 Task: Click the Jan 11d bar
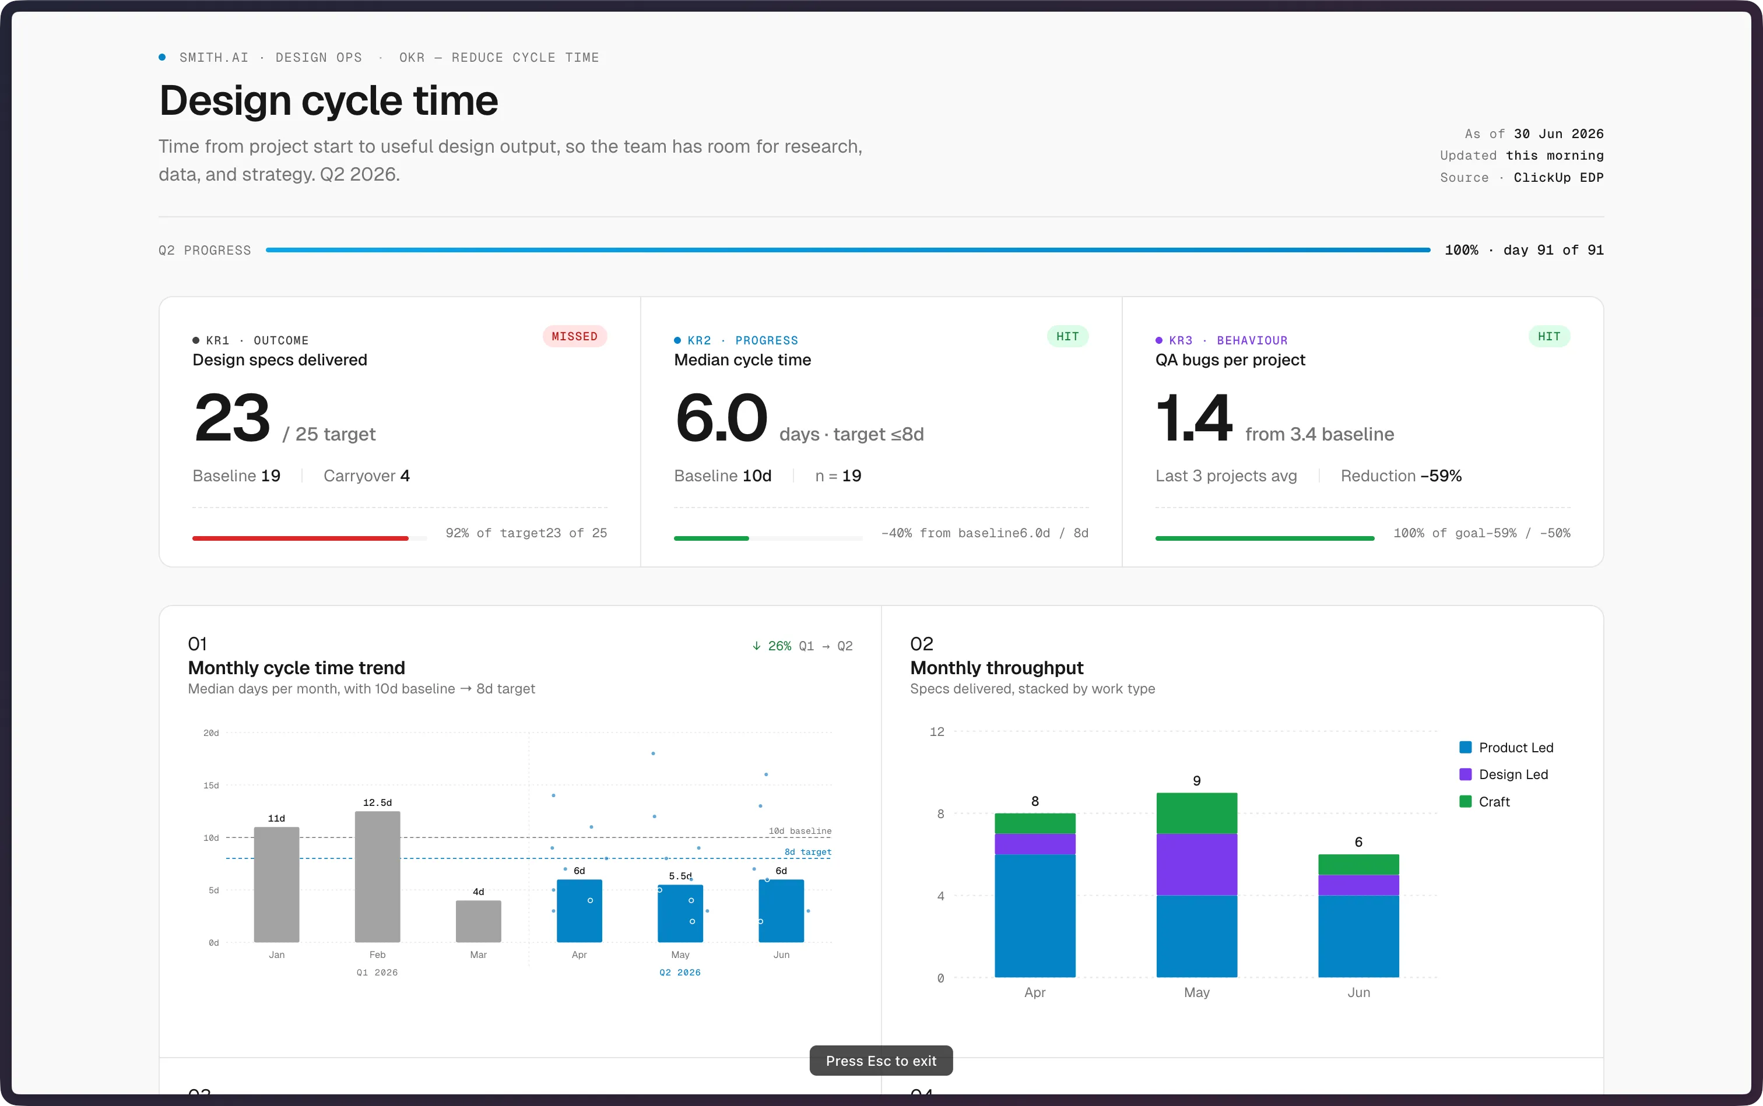click(x=277, y=885)
